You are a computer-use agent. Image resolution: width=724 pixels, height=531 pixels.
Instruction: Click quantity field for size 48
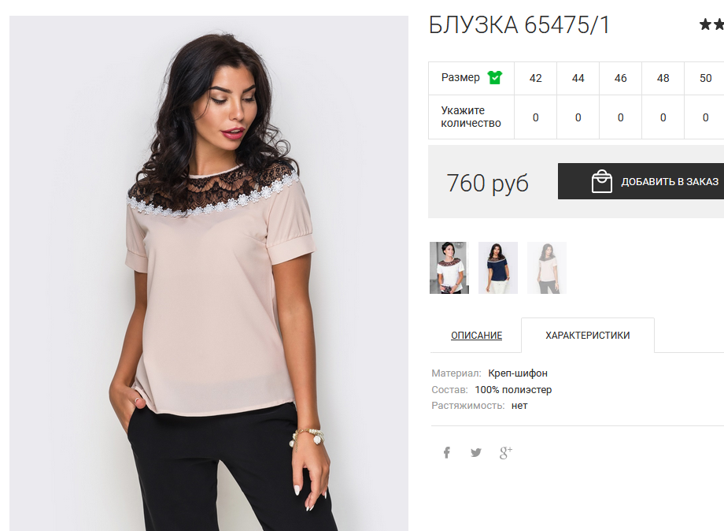pyautogui.click(x=663, y=117)
